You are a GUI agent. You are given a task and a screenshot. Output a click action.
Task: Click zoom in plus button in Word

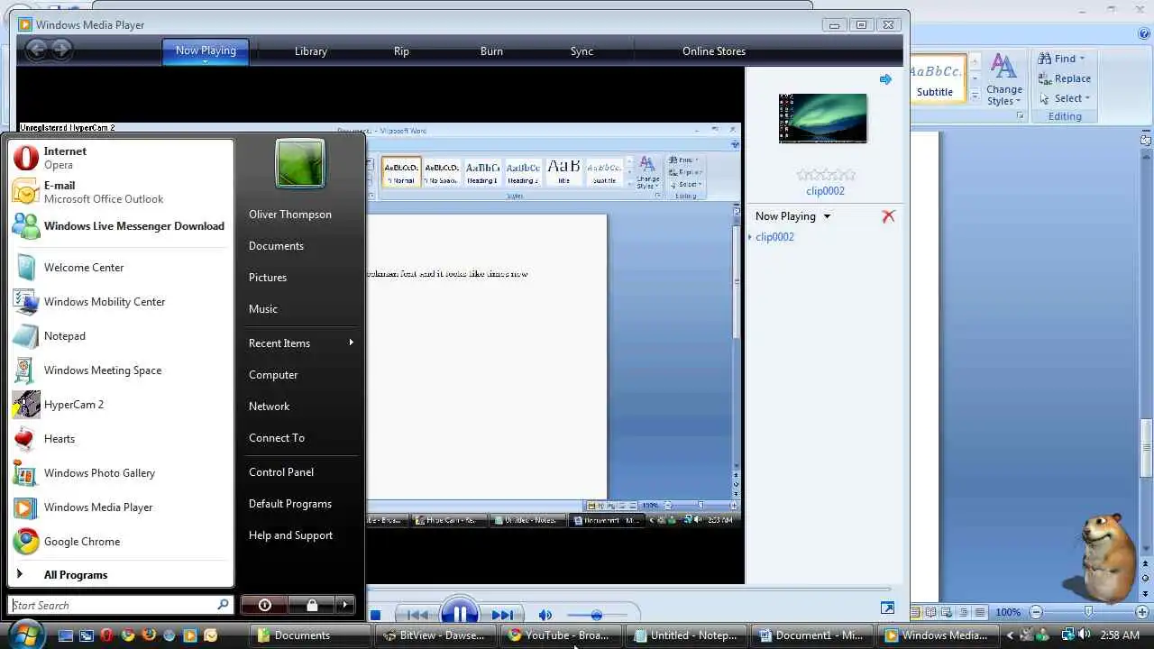1140,612
